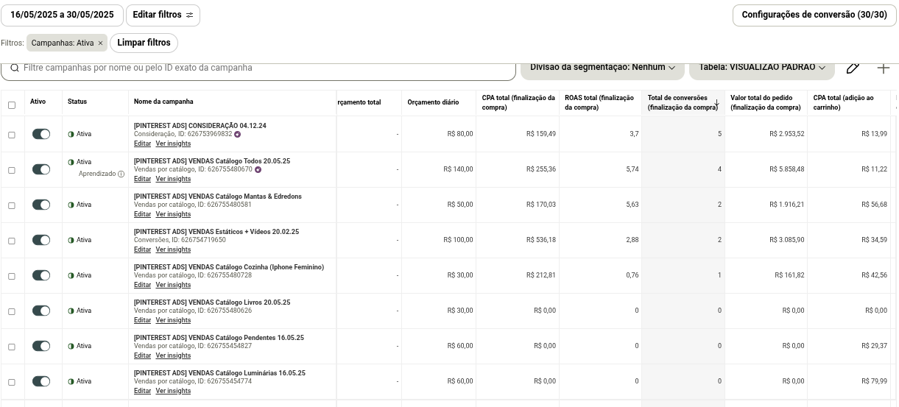The height and width of the screenshot is (407, 899).
Task: Tick the checkbox for the Catálogo Livros 20.05.25 row
Action: click(11, 311)
